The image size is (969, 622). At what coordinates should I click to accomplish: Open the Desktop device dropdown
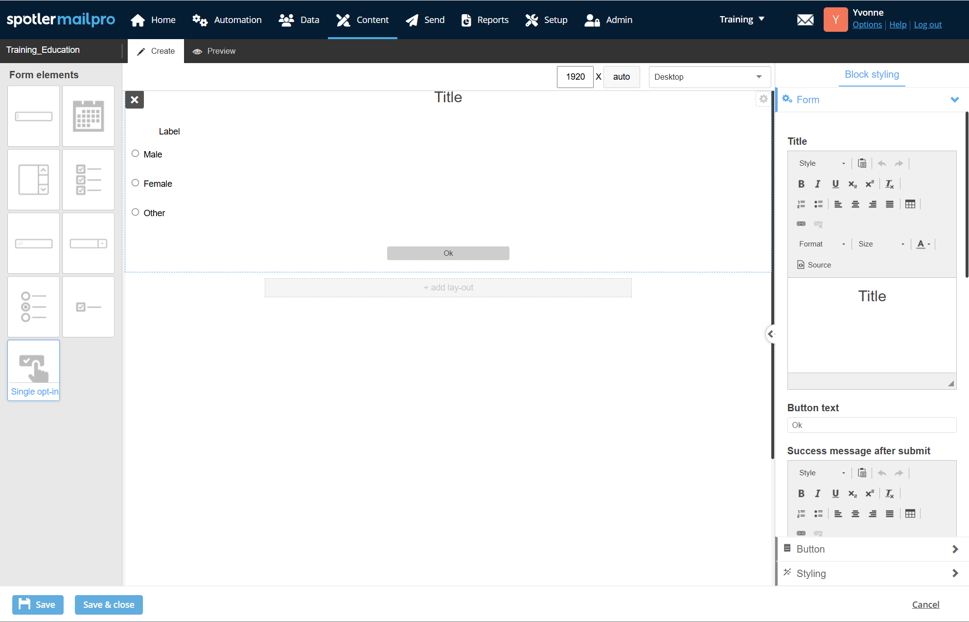710,77
